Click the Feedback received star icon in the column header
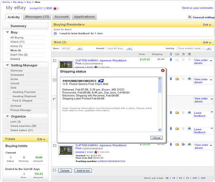 (x=190, y=54)
